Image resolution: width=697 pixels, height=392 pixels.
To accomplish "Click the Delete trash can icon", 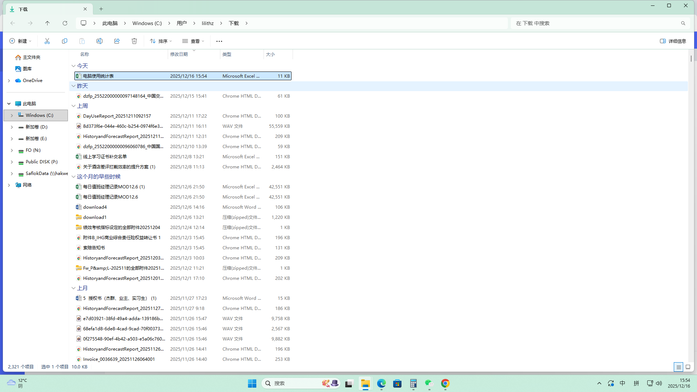I will tap(134, 41).
